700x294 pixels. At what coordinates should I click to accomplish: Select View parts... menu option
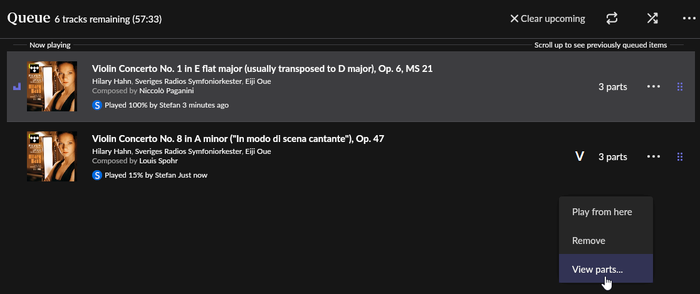pos(597,270)
